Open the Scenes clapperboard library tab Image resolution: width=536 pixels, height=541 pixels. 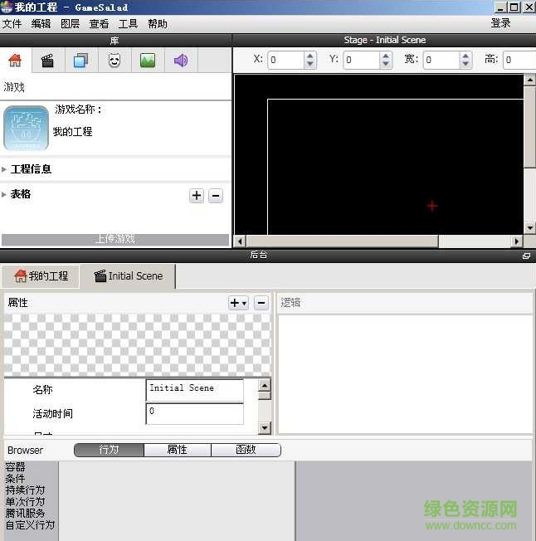[x=47, y=61]
